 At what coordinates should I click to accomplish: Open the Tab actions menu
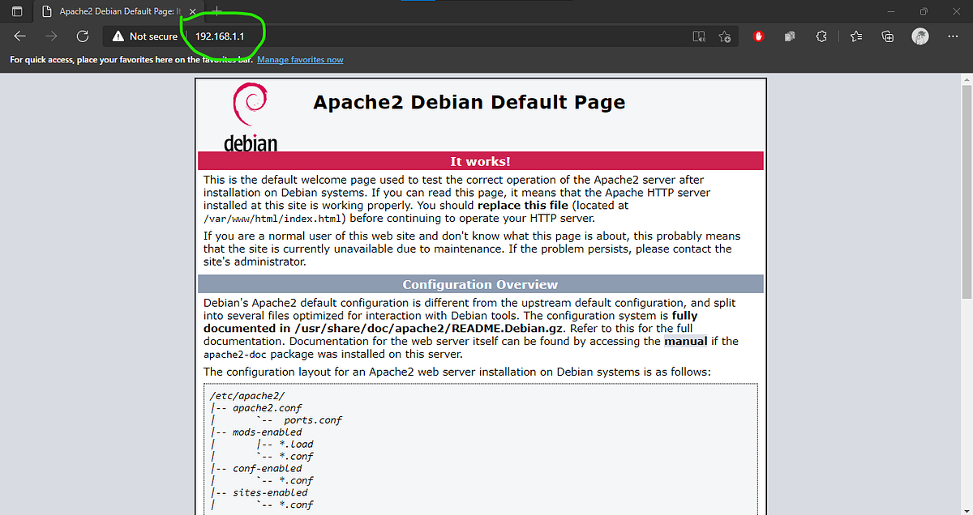16,11
